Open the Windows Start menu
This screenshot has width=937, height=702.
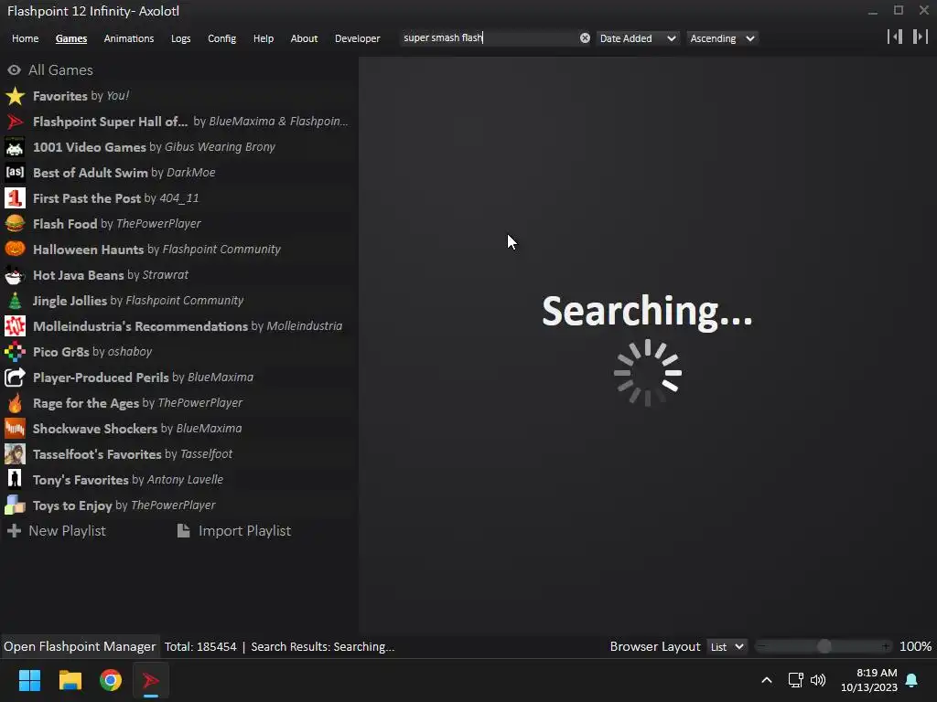click(29, 680)
